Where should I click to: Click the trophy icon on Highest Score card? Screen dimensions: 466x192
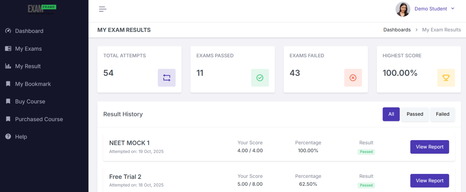coord(446,78)
